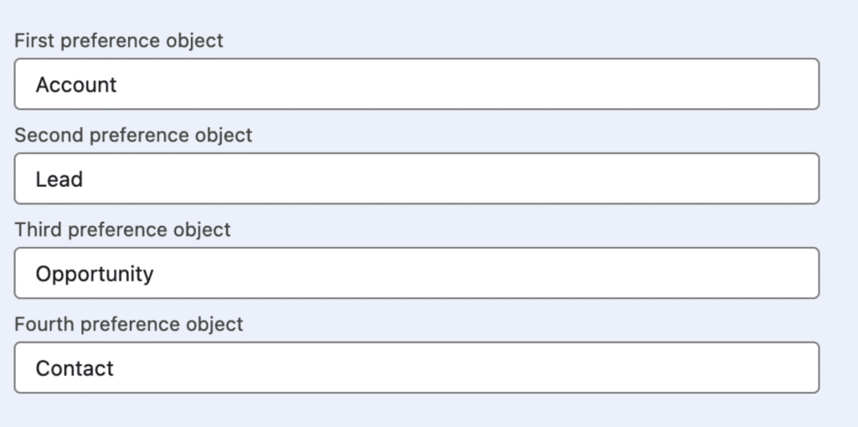
Task: Place cursor on the 'Account' text value
Action: pos(76,85)
